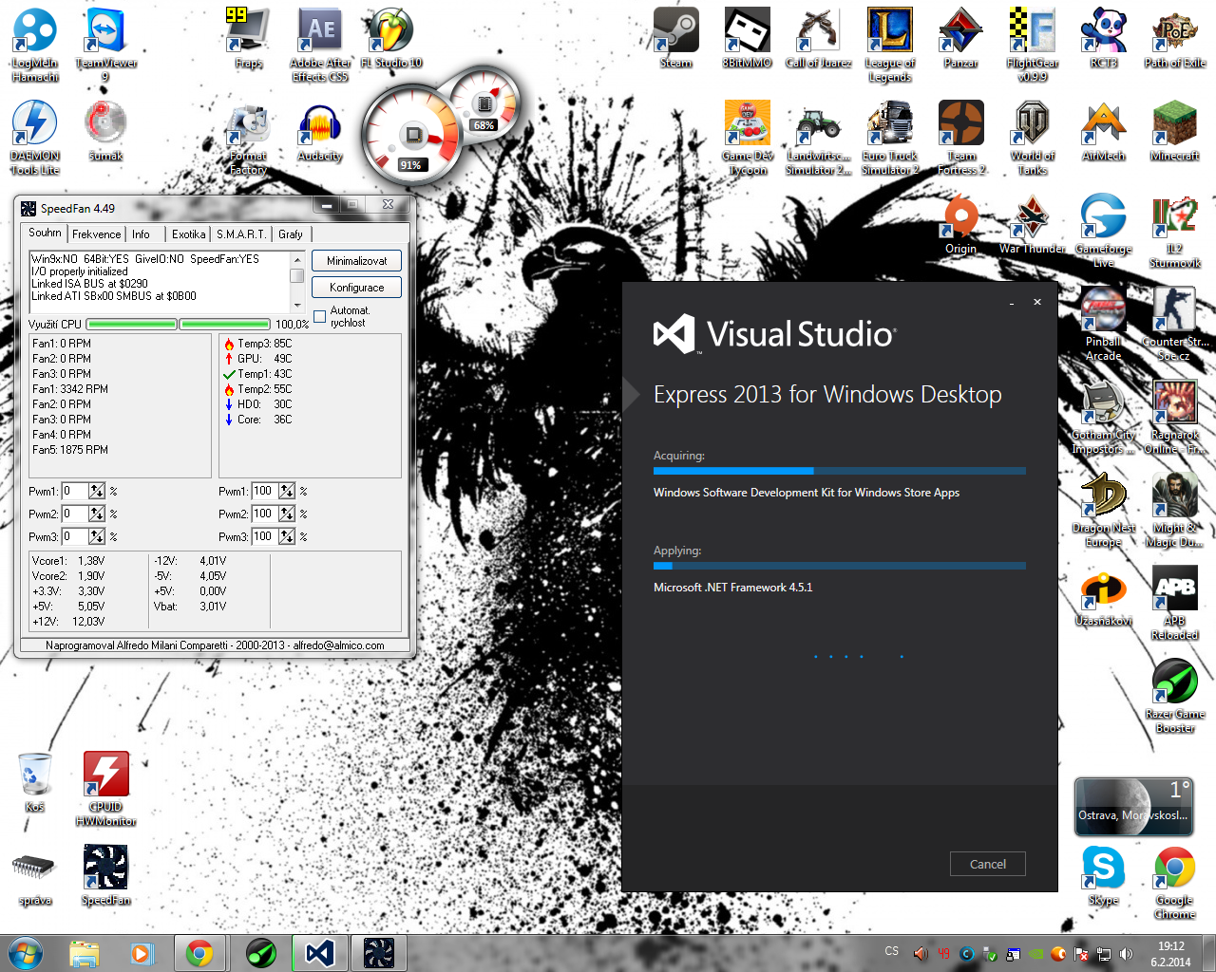Open the Razer Game Booster shortcut

click(x=1174, y=696)
